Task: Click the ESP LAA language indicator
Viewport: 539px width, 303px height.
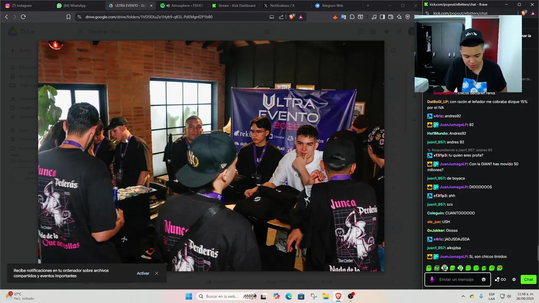Action: pos(492,296)
